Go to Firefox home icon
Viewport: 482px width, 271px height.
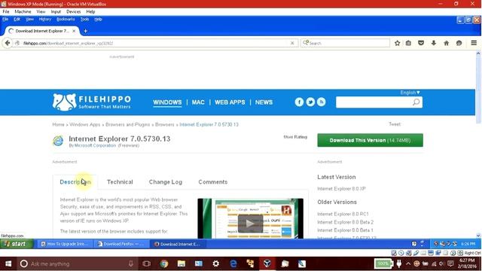[446, 44]
